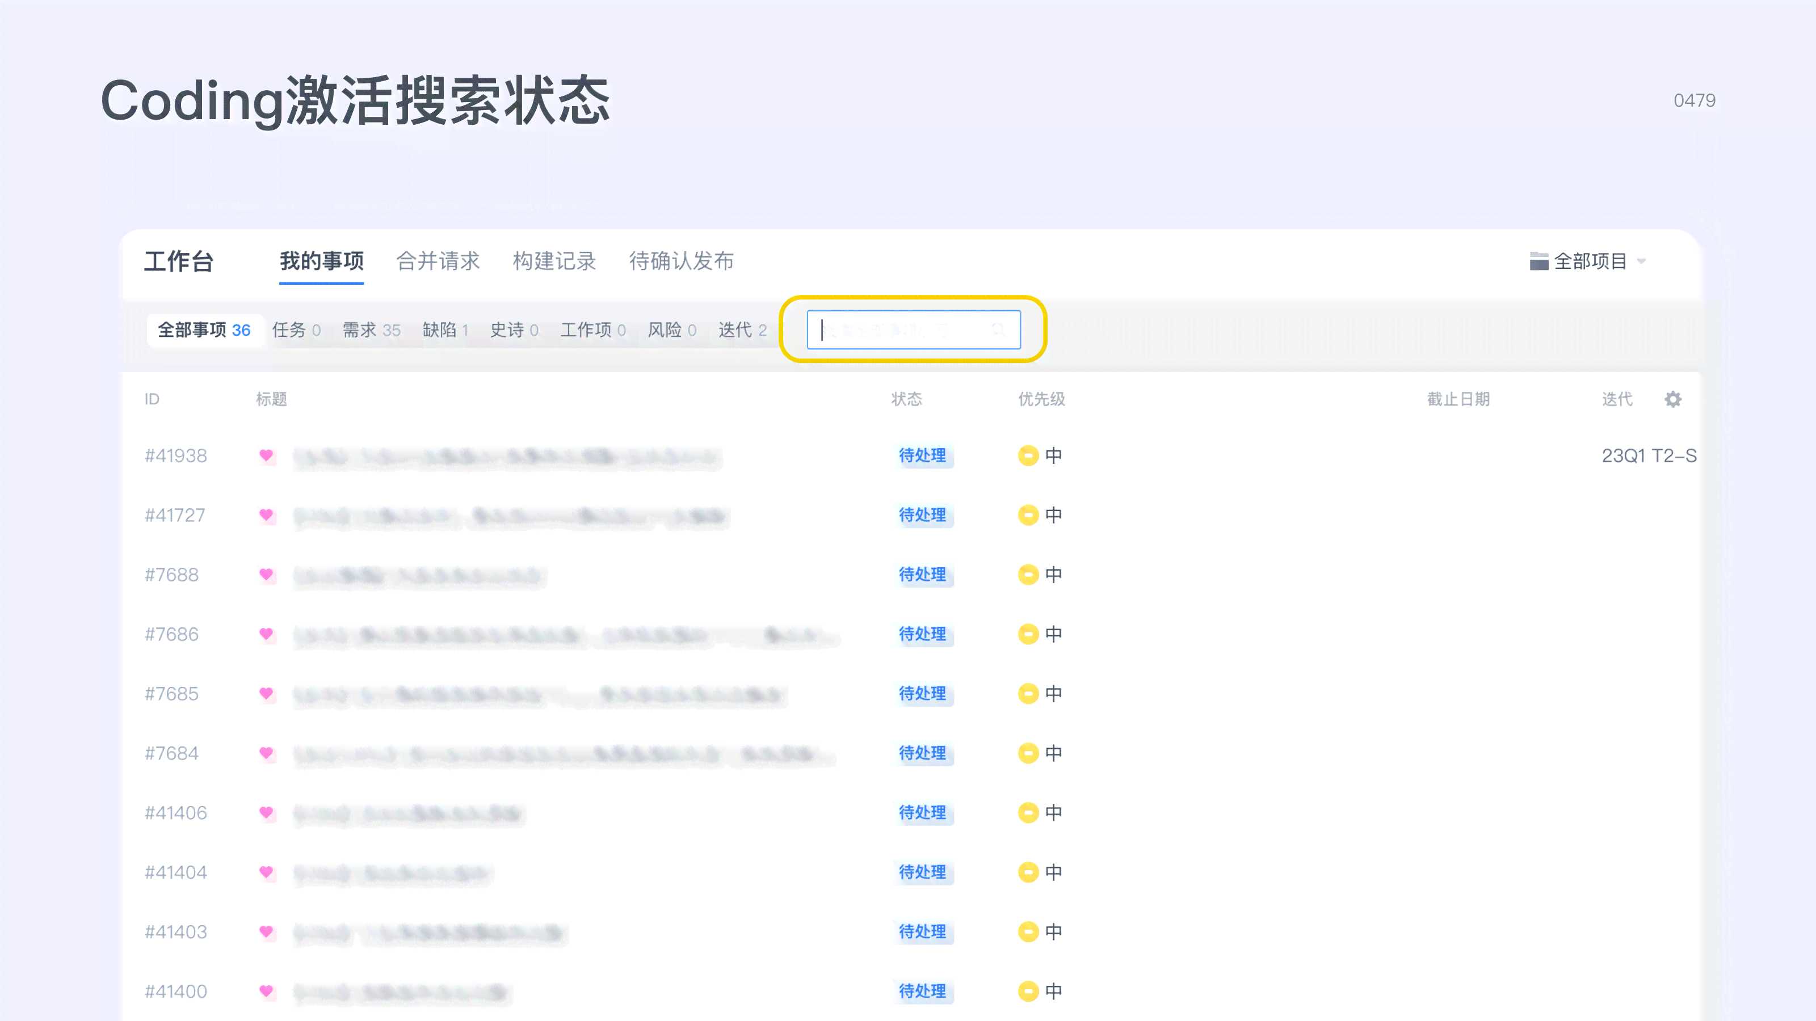Viewport: 1816px width, 1021px height.
Task: Filter by 风险 0
Action: (x=672, y=330)
